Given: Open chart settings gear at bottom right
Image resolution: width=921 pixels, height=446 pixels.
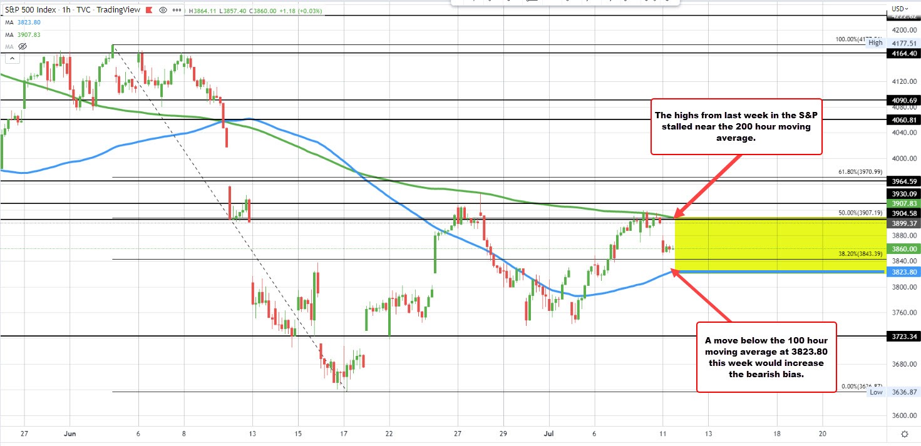Looking at the screenshot, I should [x=904, y=433].
